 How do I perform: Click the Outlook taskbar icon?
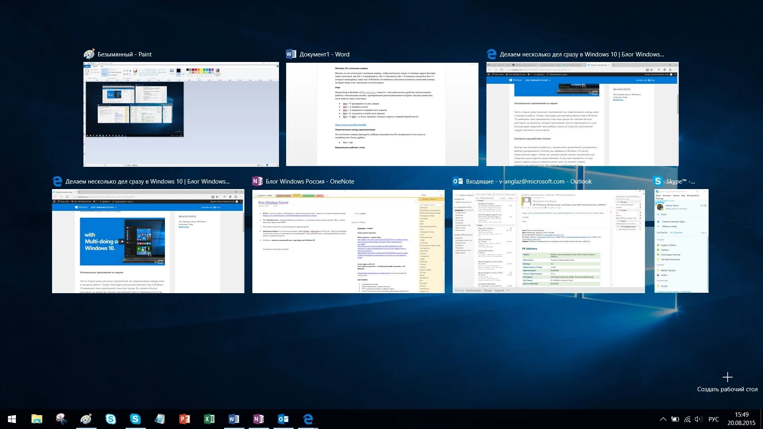point(283,419)
